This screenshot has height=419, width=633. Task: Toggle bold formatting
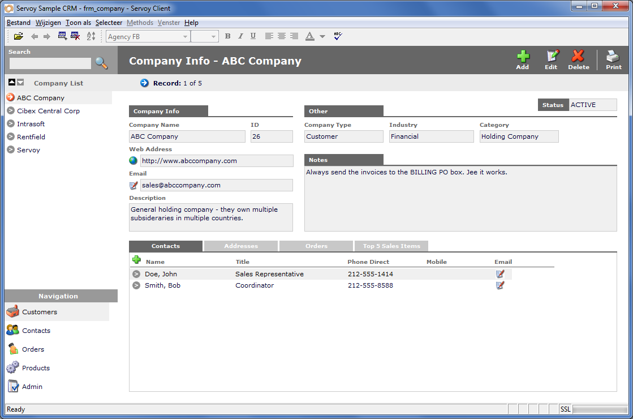(227, 36)
